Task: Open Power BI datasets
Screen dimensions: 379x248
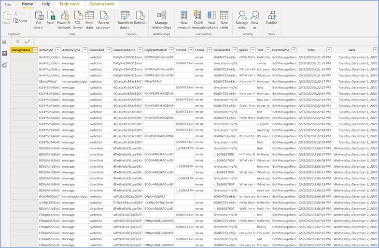Action: [65, 15]
